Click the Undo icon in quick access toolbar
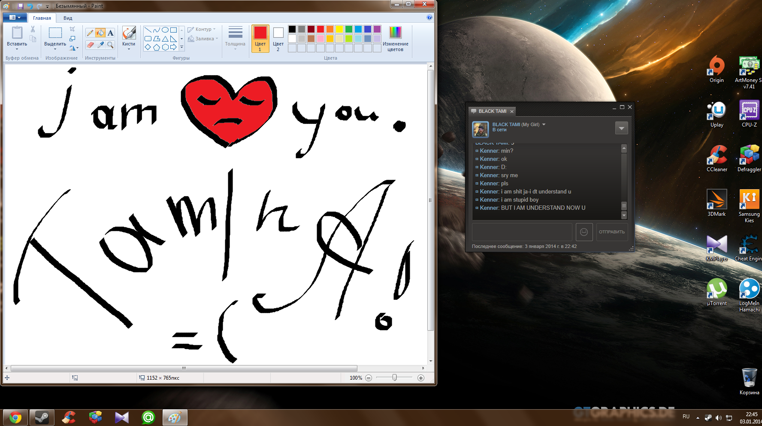The height and width of the screenshot is (426, 762). (x=30, y=6)
